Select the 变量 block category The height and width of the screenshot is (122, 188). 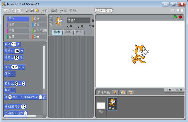39,37
